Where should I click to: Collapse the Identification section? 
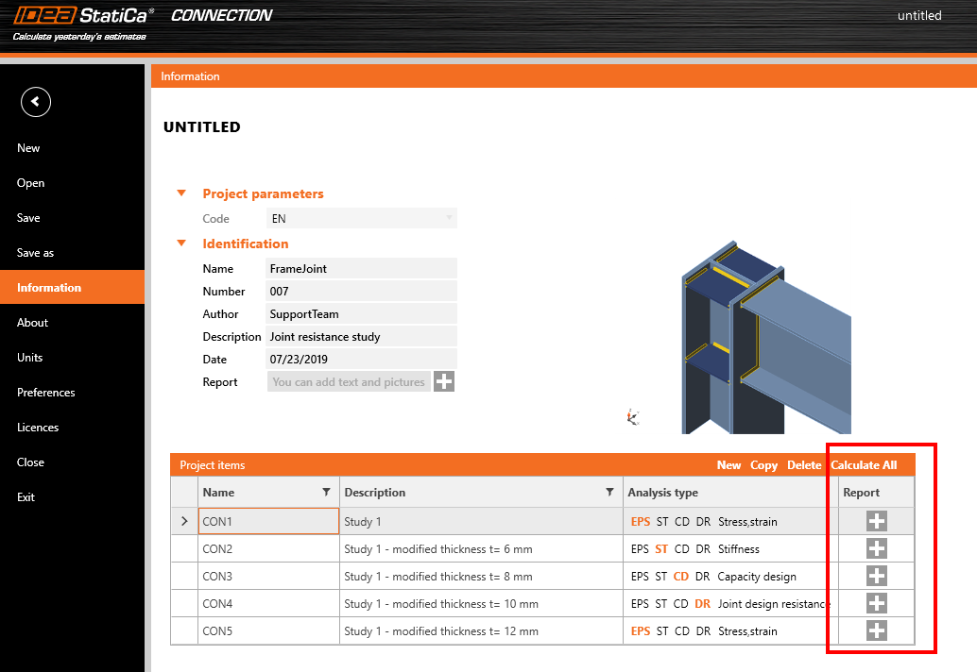[x=181, y=244]
